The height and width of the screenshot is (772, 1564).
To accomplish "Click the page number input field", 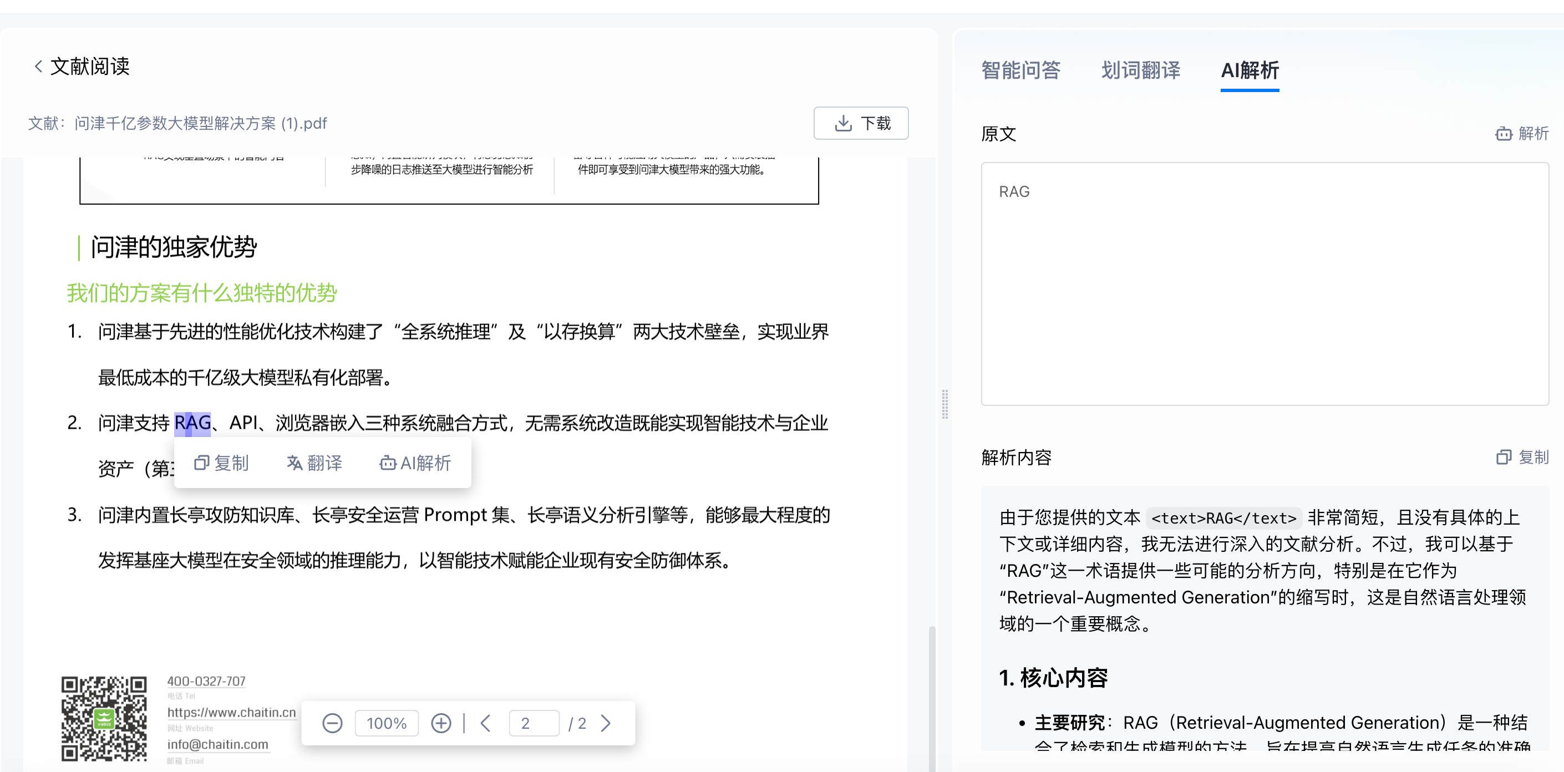I will (534, 723).
